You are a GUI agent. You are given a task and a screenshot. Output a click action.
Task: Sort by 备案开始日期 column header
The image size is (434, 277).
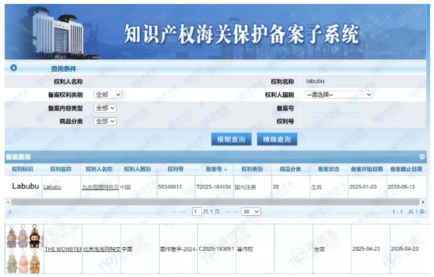pyautogui.click(x=367, y=169)
